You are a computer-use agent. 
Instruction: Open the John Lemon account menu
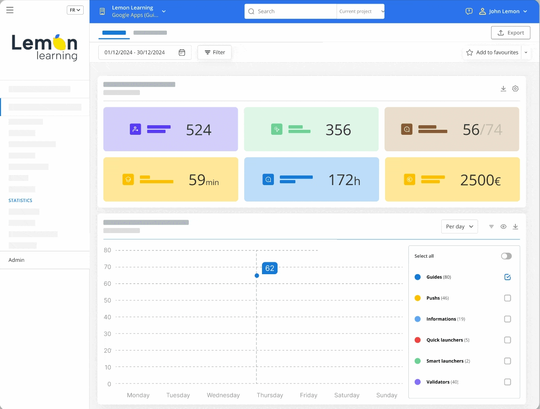[x=503, y=11]
